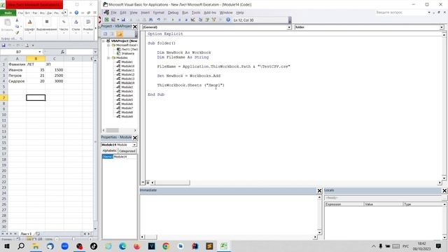448x252 pixels.
Task: Close the Immediate window panel
Action: tap(319, 190)
